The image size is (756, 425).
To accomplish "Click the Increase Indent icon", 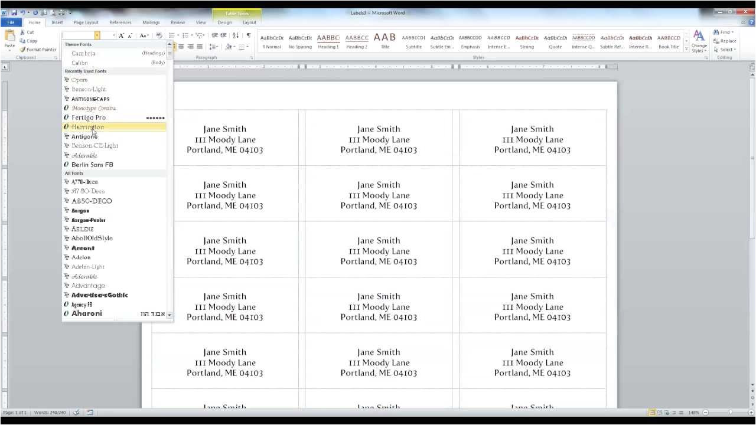I will coord(223,35).
